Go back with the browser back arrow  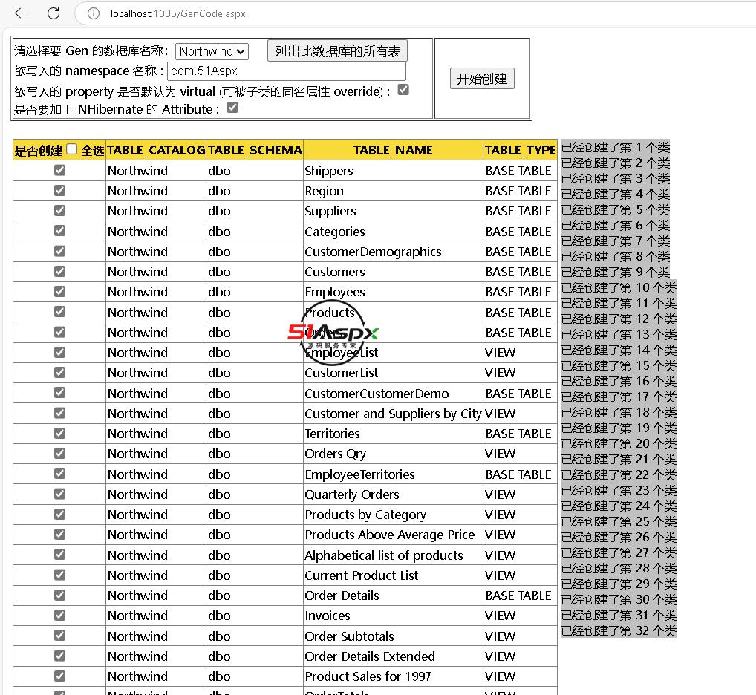point(21,13)
